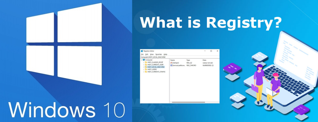318x122 pixels.
Task: Click the HKEY_USERS folder icon
Action: (x=146, y=69)
